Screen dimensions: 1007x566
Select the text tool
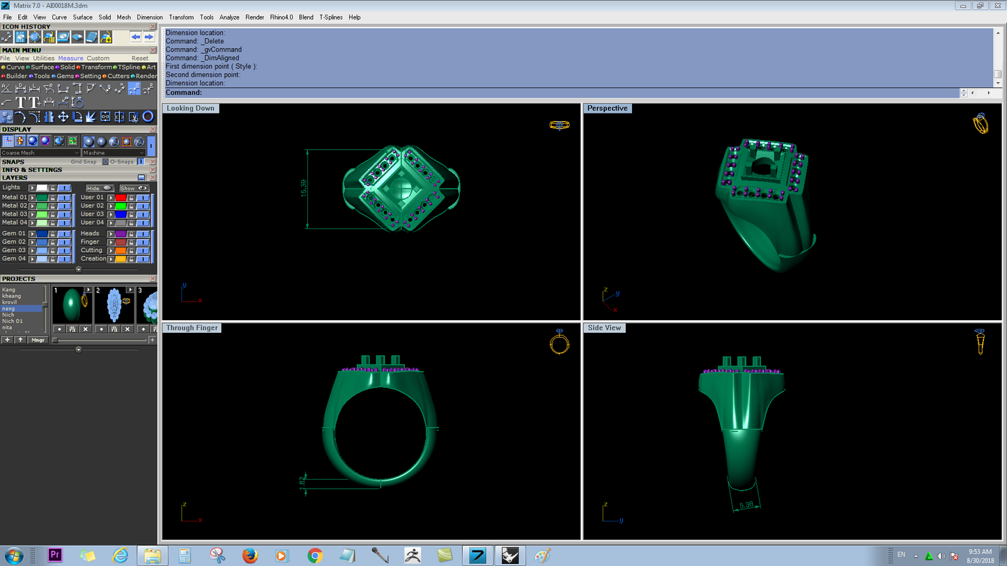click(x=21, y=103)
